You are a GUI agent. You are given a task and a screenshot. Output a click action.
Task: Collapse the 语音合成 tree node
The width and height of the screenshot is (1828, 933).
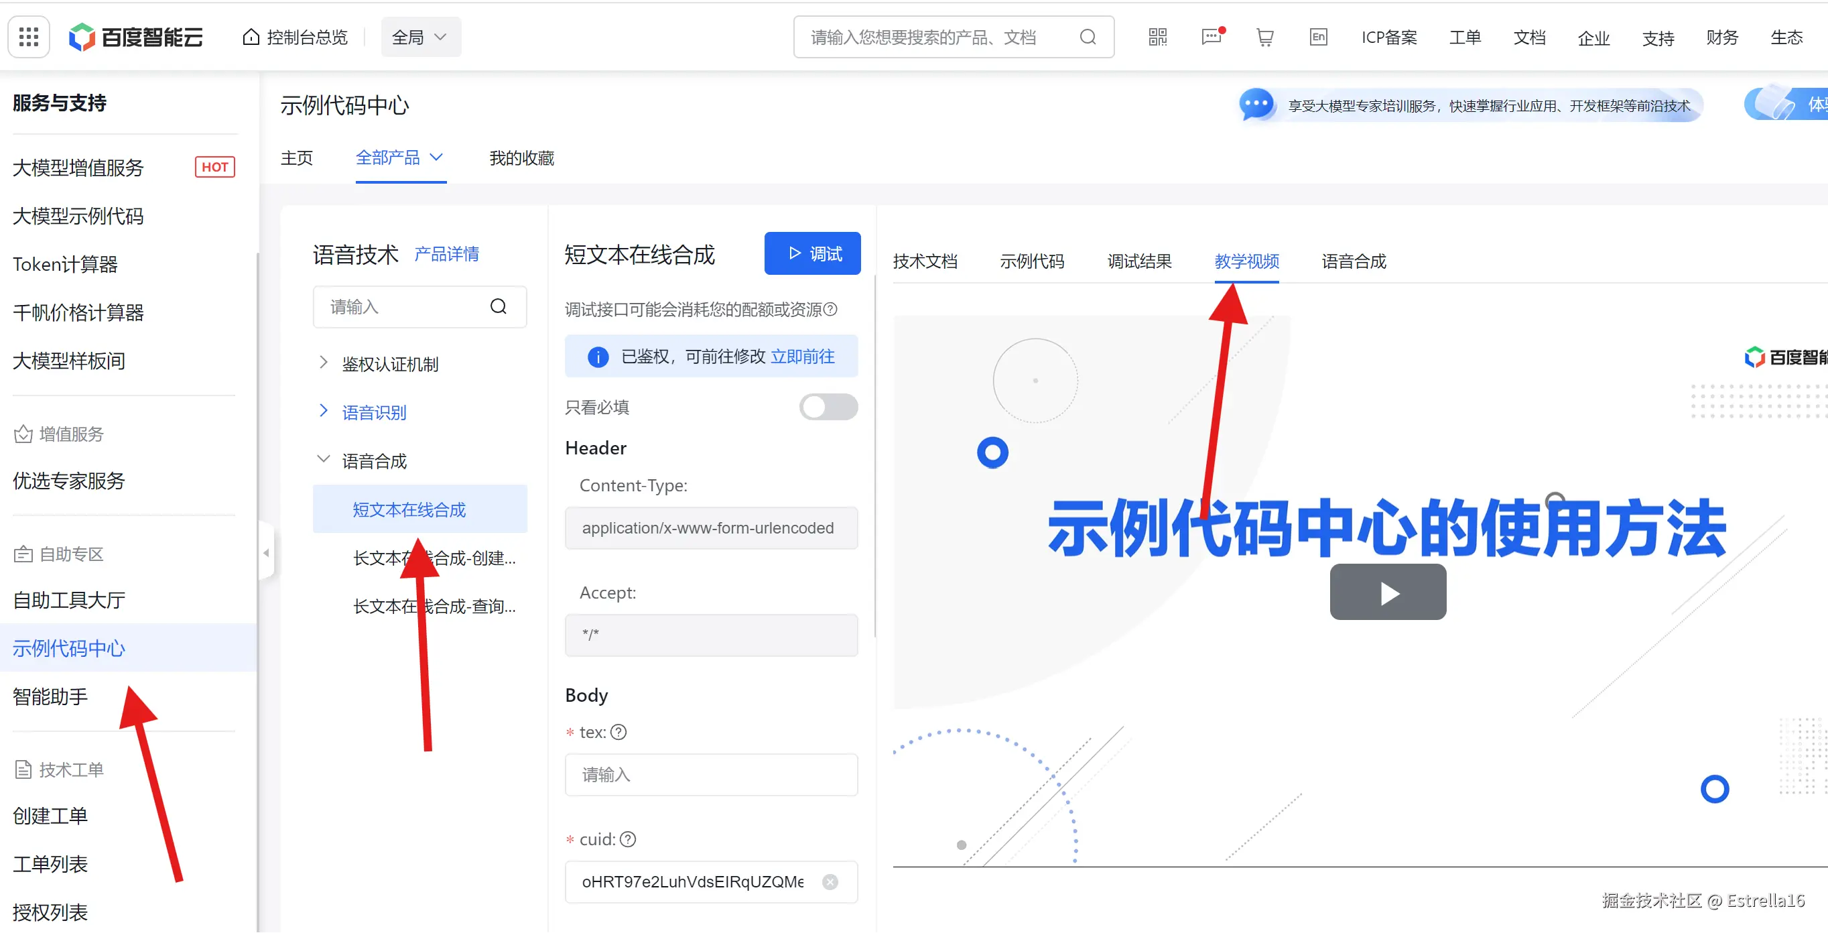(324, 459)
